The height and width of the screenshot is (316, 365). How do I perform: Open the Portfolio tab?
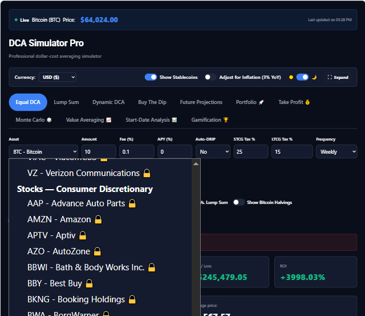click(250, 102)
